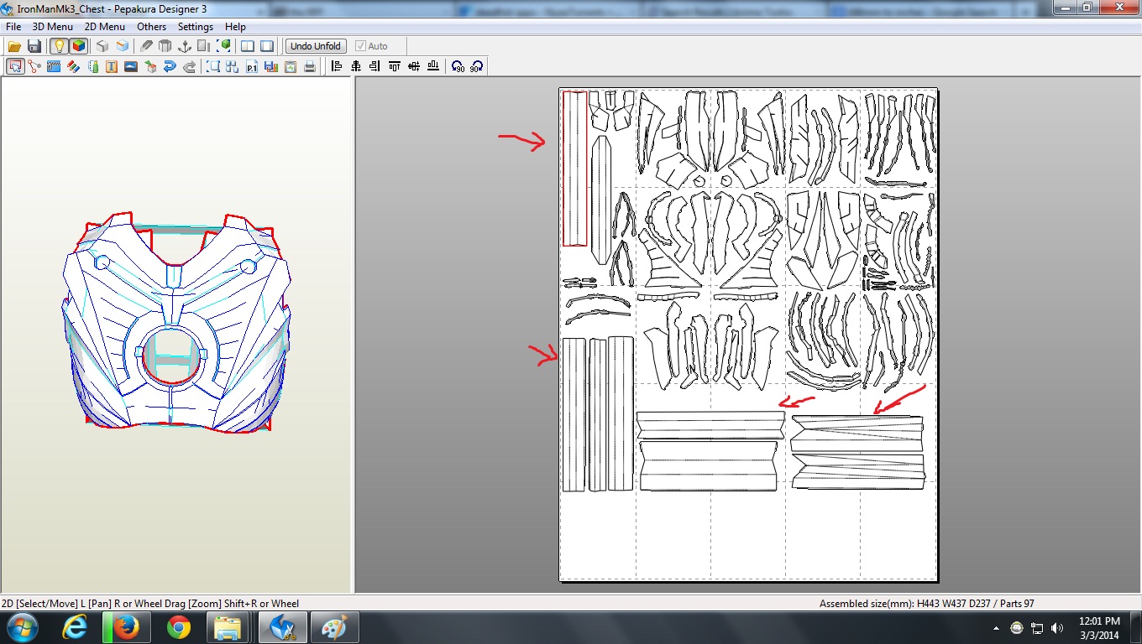Open the Settings menu

click(x=196, y=27)
